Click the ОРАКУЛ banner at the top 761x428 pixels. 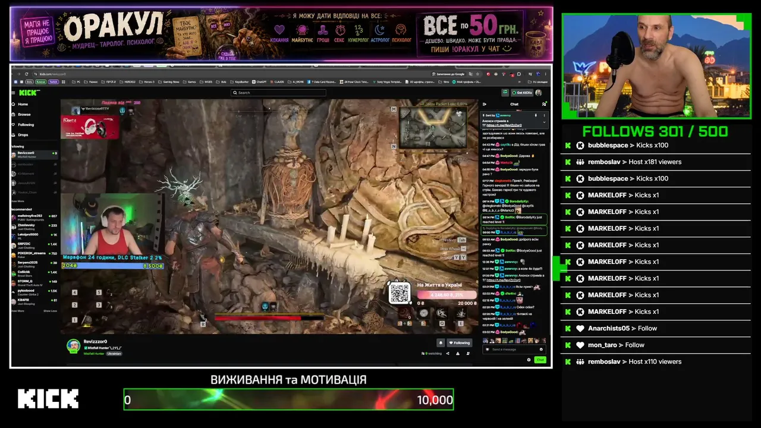(x=281, y=34)
